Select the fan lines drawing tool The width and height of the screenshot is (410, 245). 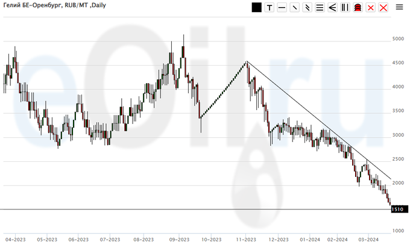pos(332,8)
